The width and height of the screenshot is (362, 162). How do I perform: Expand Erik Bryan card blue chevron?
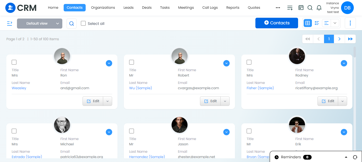[x=344, y=132]
